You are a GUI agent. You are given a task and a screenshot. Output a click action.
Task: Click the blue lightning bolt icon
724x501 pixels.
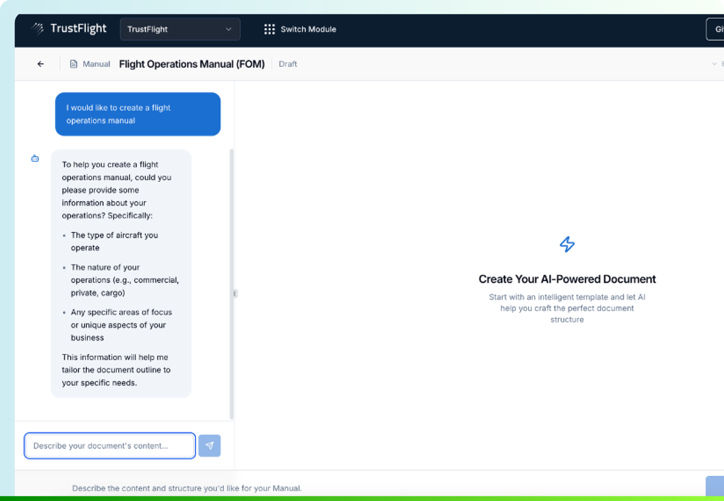click(x=567, y=244)
